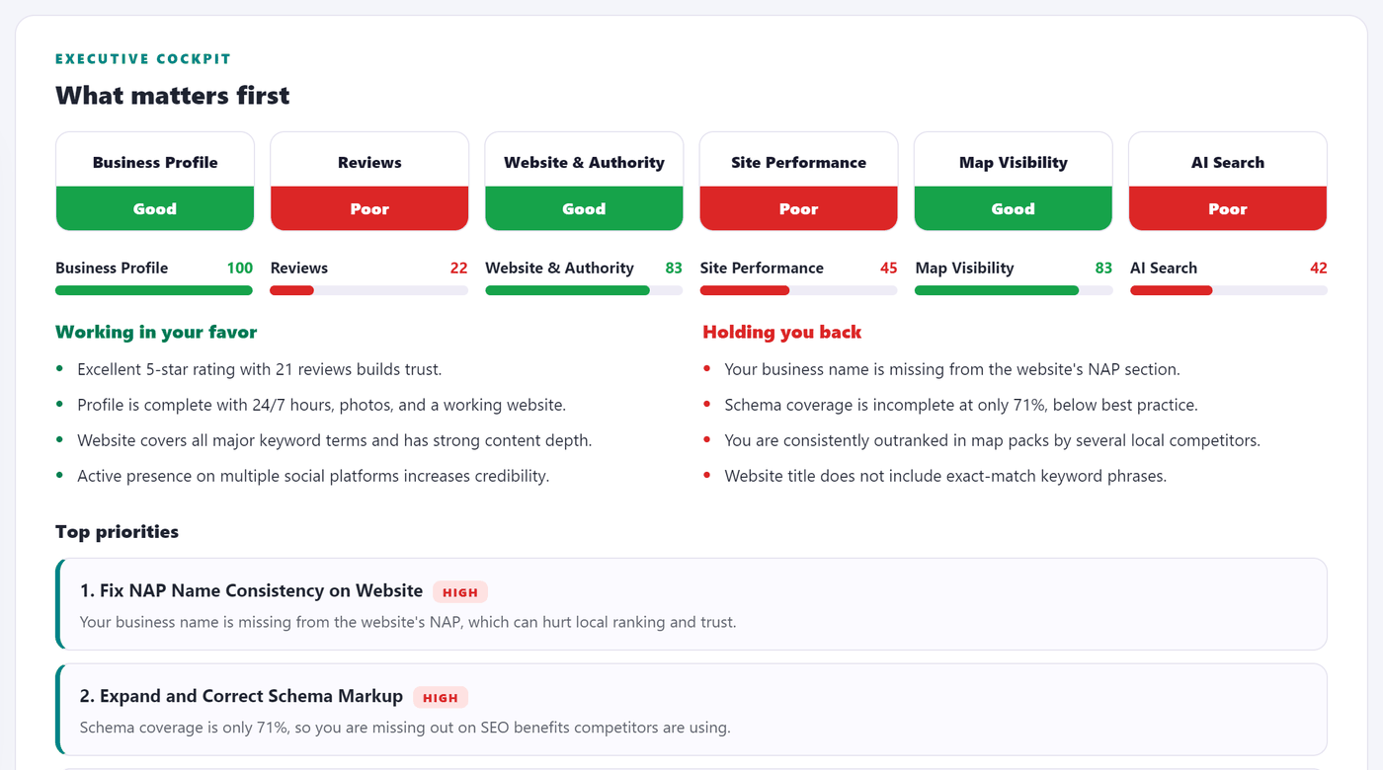Select "Your business name is missing" bullet under Holding you back
This screenshot has width=1383, height=770.
952,369
